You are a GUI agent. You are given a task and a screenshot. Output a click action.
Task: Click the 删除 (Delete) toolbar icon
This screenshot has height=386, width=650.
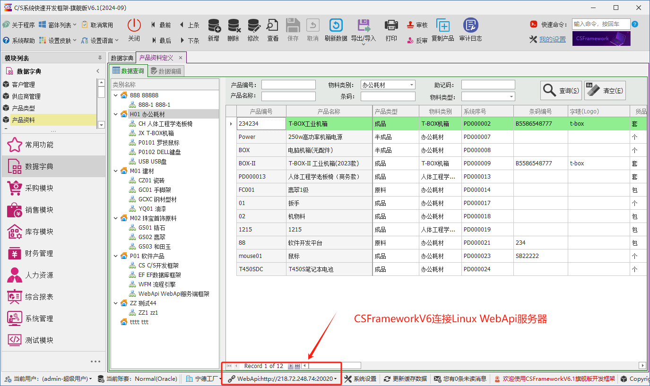233,26
